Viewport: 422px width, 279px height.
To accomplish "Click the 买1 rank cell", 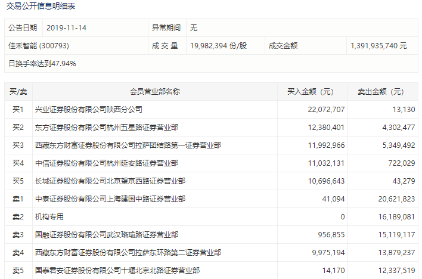I will 18,110.
